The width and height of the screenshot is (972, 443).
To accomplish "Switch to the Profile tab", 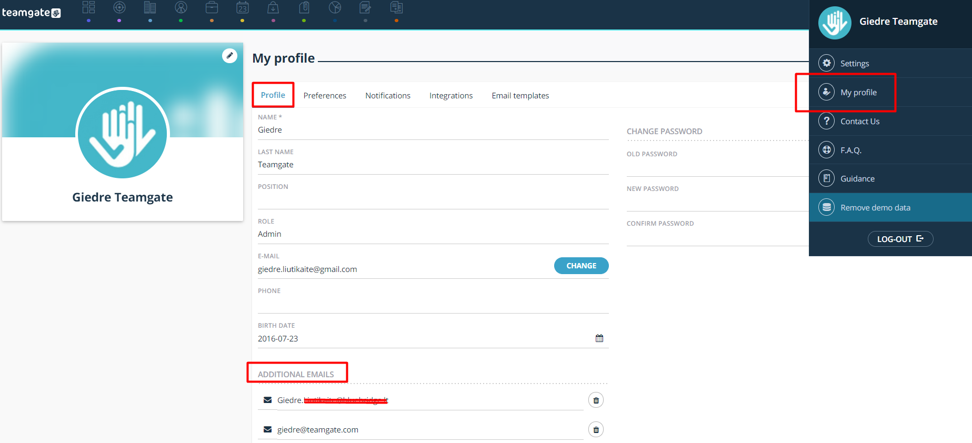I will pos(273,95).
